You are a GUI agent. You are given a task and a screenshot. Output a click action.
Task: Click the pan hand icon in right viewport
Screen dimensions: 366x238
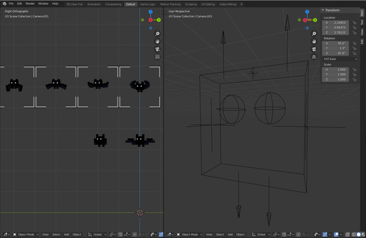click(314, 41)
